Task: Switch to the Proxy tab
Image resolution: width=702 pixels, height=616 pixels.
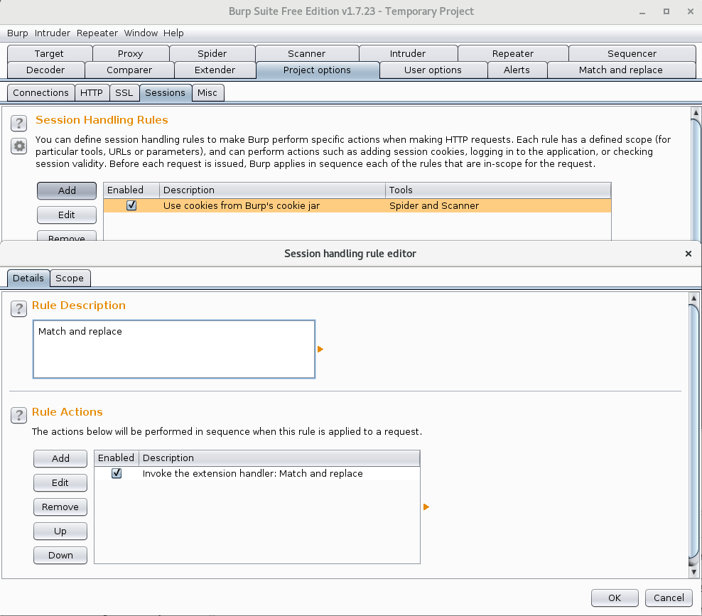Action: click(130, 54)
